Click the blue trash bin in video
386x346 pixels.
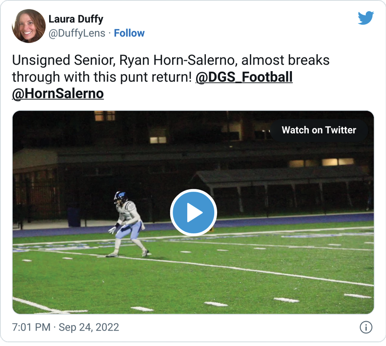point(74,217)
